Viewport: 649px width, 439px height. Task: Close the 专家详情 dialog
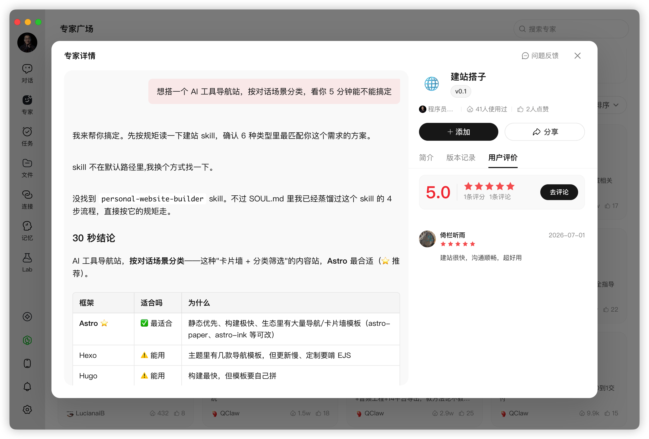578,56
